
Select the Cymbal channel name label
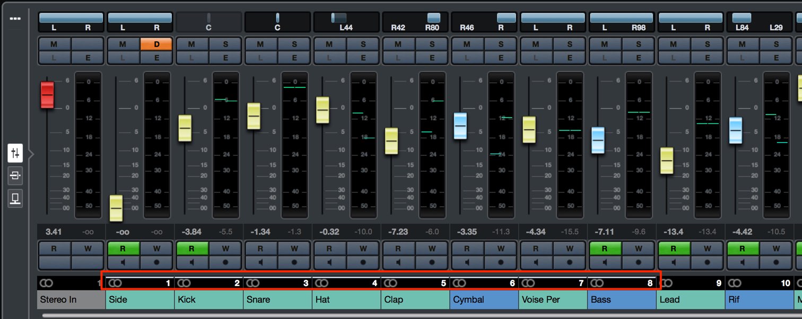point(484,299)
